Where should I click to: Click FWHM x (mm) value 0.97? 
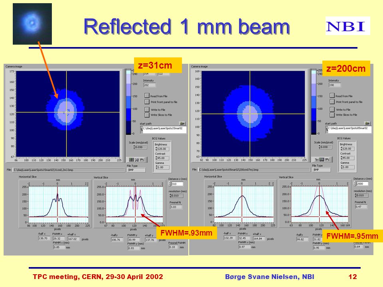tap(245, 247)
